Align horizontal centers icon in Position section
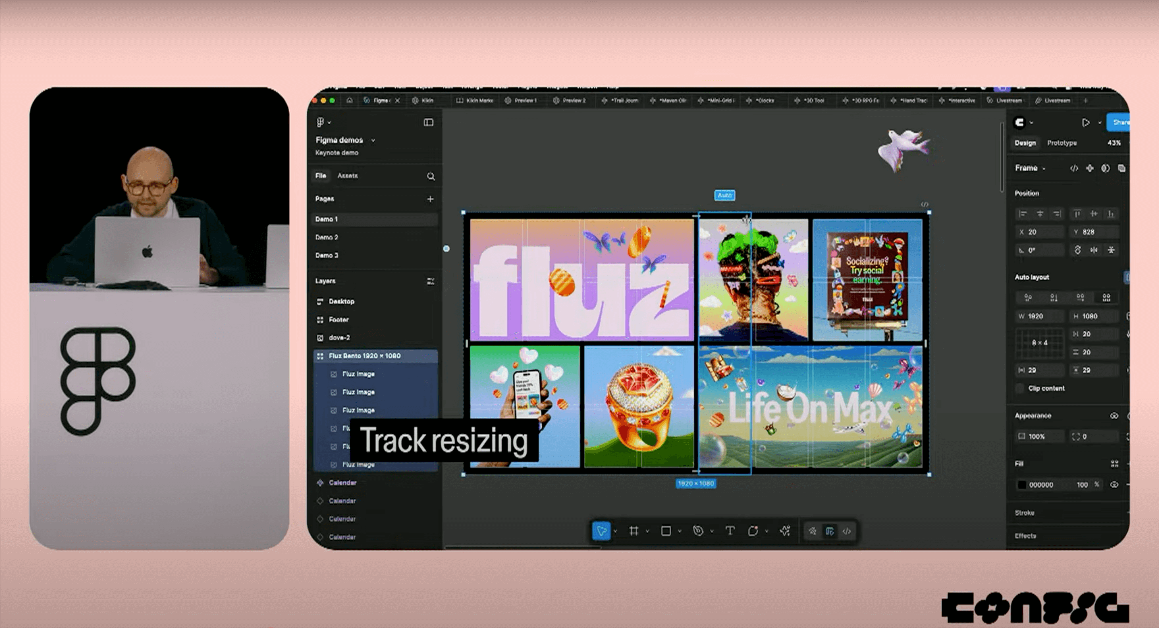The width and height of the screenshot is (1159, 628). pos(1040,214)
